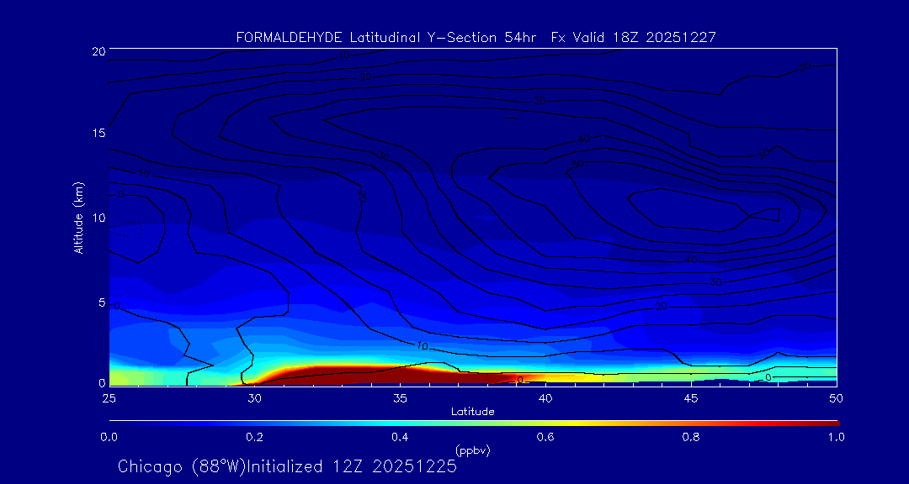Click the 50 latitude axis tick label
The image size is (909, 484).
coord(836,397)
